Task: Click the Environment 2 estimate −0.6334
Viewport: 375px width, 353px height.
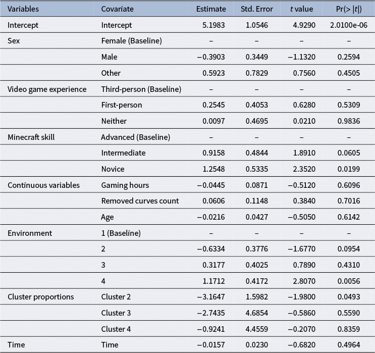Action: [211, 249]
